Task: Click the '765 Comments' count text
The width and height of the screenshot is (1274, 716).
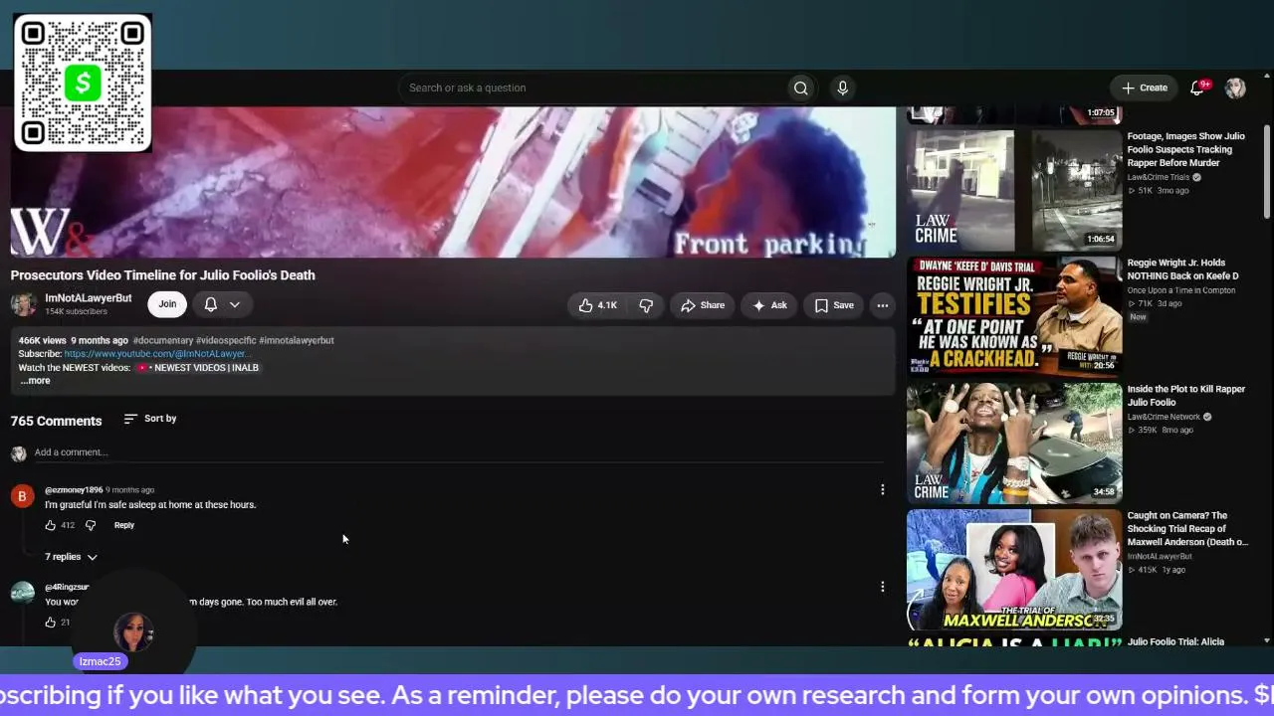Action: click(56, 421)
